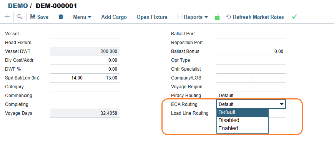334x167 pixels.
Task: Click the Open Fixture button
Action: pos(152,17)
